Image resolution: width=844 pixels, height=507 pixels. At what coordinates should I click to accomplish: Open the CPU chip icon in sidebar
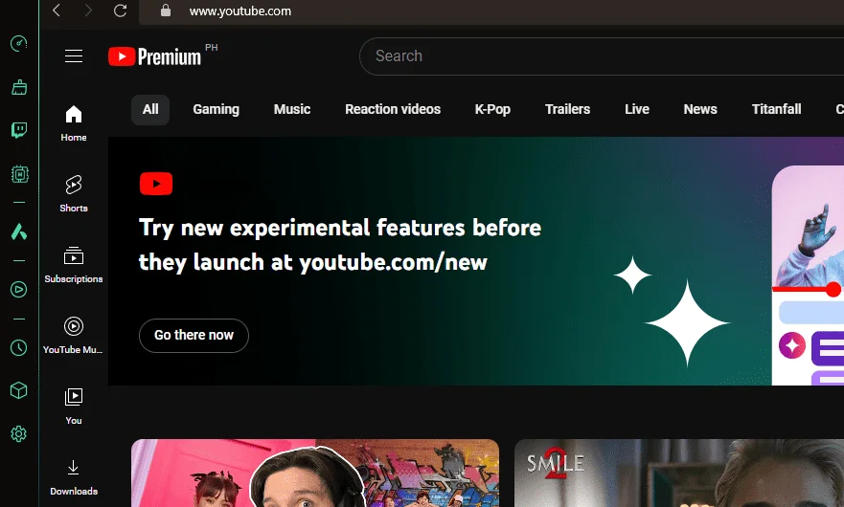coord(20,174)
